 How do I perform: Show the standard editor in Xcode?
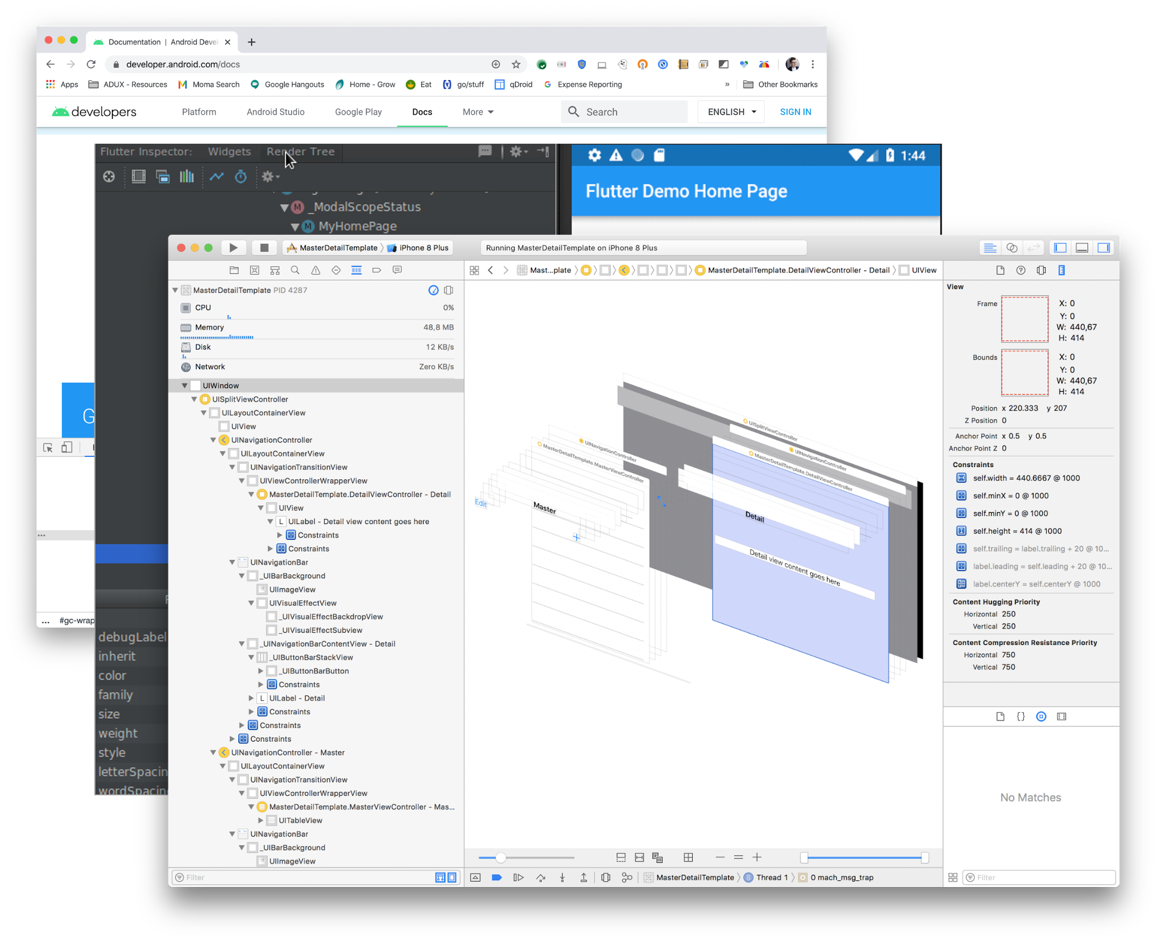coord(990,248)
